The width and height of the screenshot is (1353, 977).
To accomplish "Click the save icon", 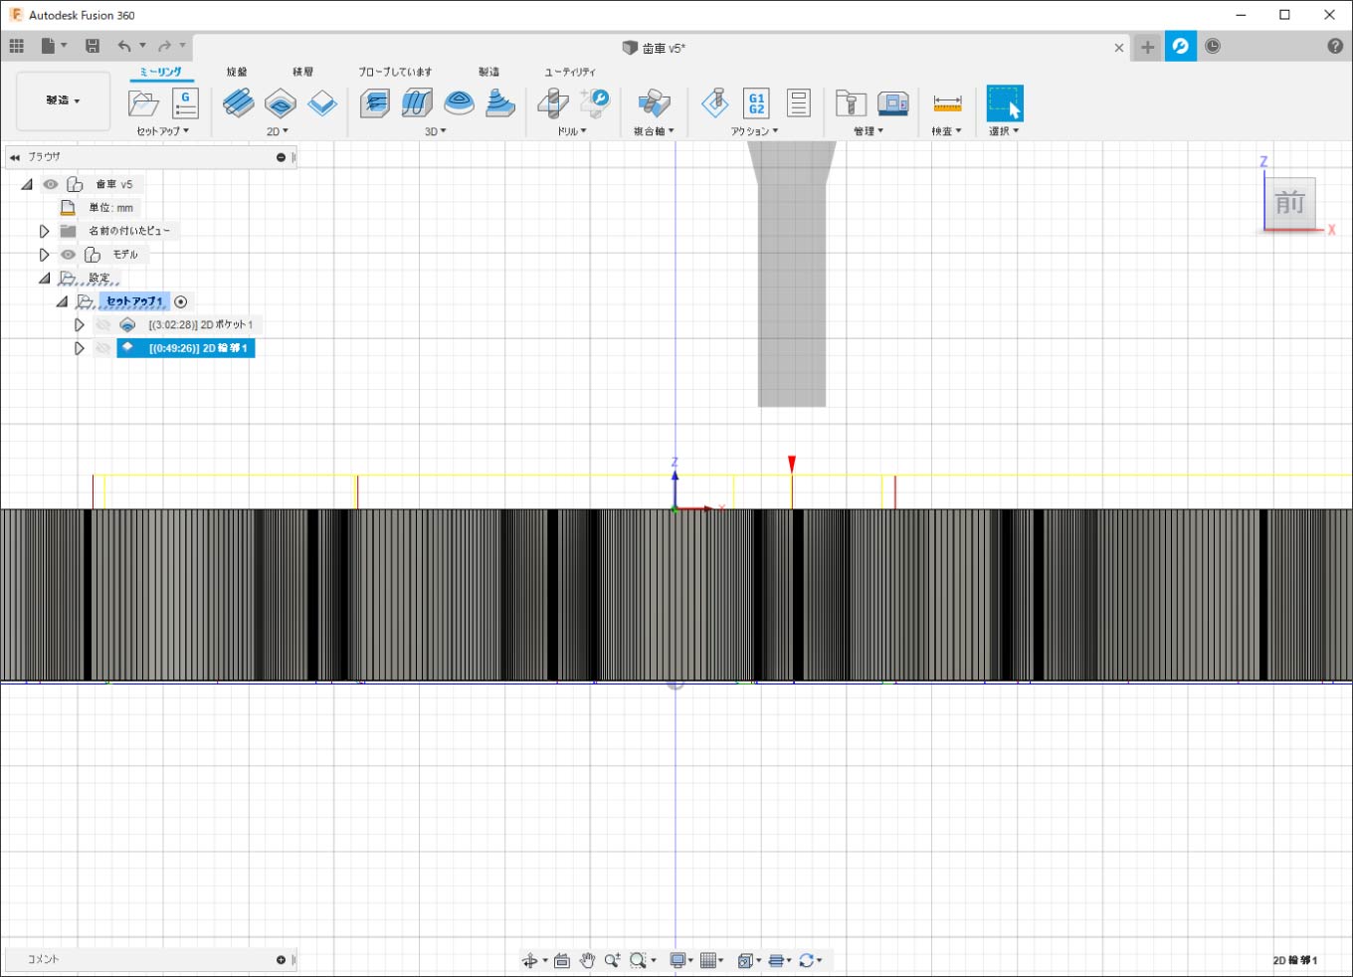I will coord(93,46).
